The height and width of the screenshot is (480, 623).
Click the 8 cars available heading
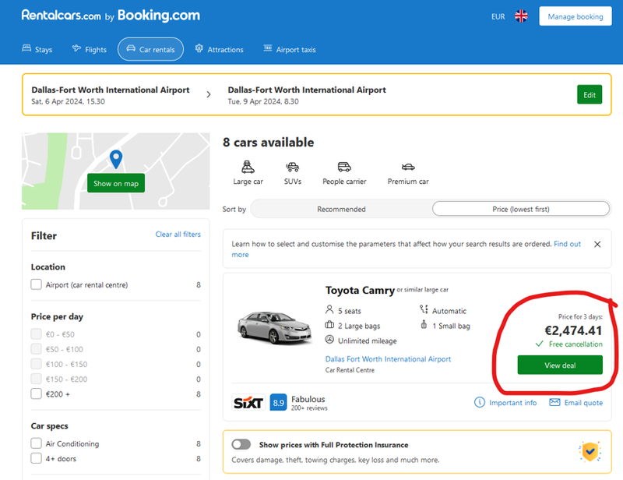tap(268, 143)
